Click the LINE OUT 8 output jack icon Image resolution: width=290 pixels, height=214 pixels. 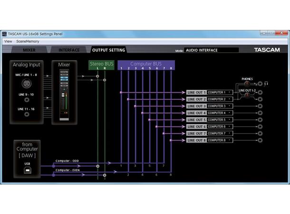260,140
